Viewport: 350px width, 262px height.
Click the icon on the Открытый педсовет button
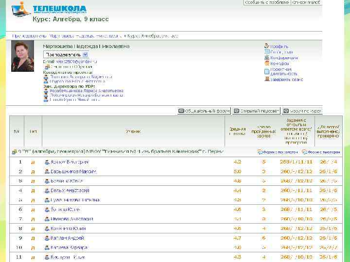[236, 111]
